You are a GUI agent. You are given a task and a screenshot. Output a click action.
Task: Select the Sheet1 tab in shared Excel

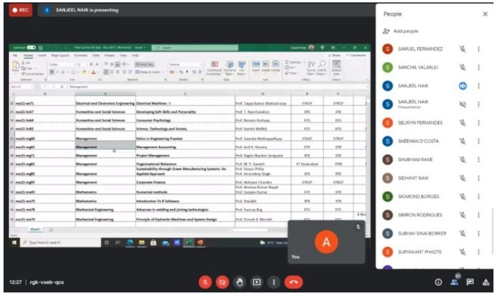(35, 229)
